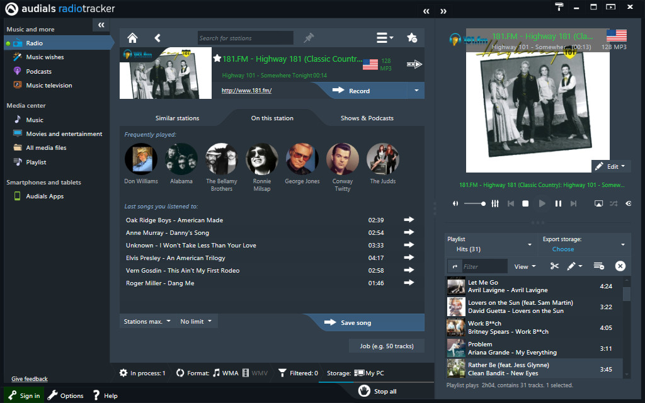Go to the radio home view
The image size is (645, 403).
tap(132, 38)
